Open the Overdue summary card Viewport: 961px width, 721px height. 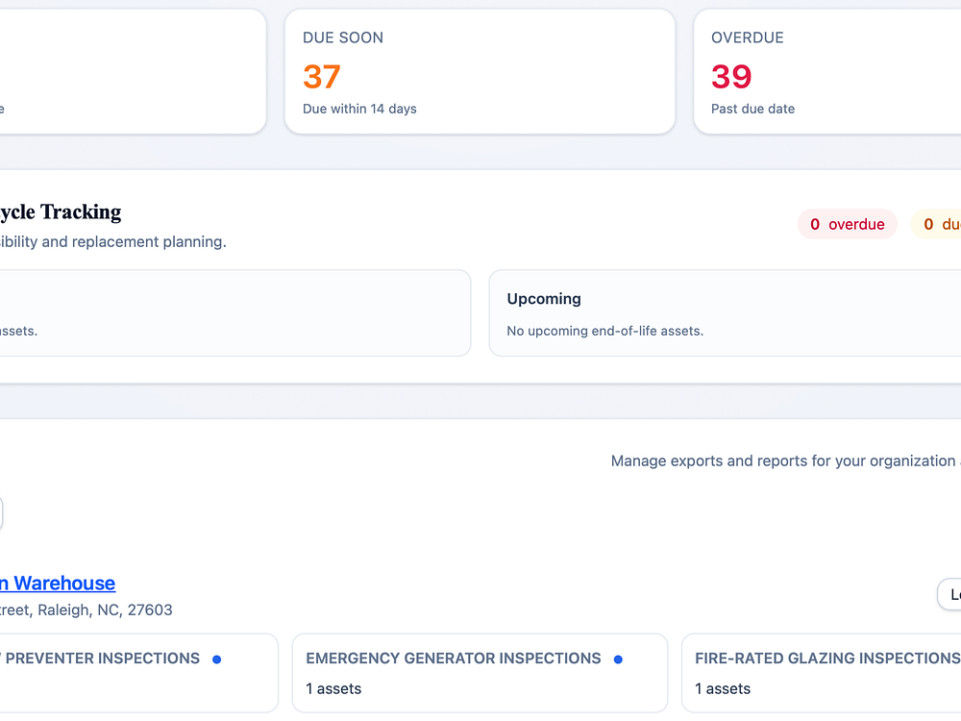tap(827, 71)
